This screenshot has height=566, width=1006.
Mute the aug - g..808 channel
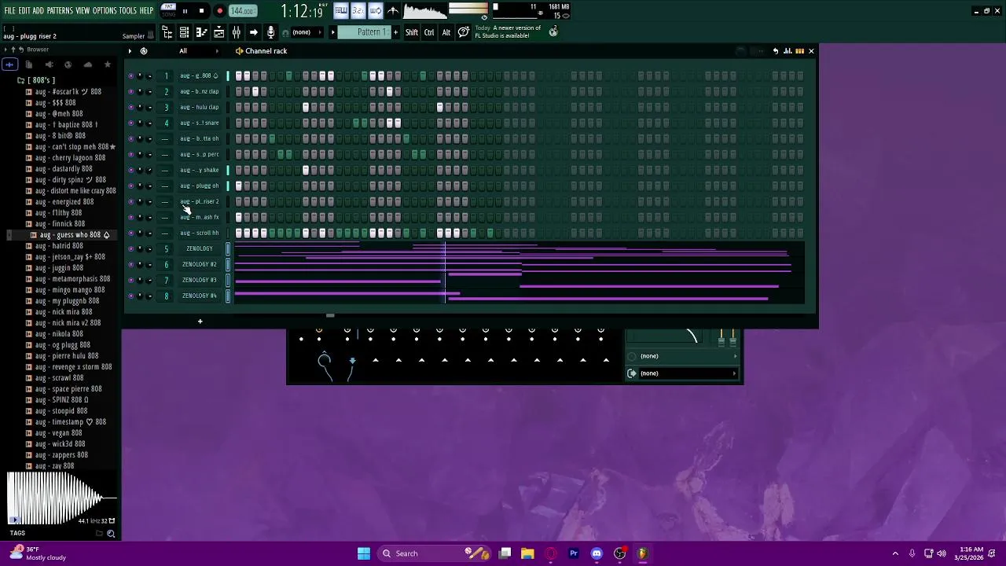[130, 76]
